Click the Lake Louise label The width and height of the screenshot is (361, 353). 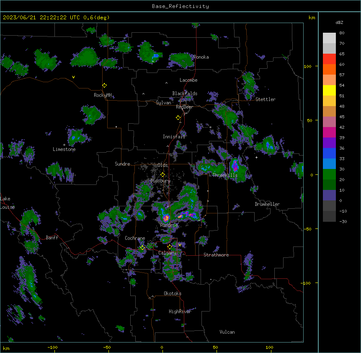pos(8,203)
